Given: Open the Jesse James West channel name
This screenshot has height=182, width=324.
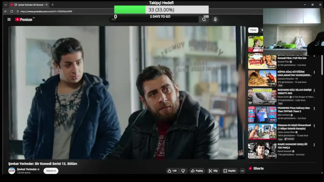Looking at the screenshot, I should (286, 132).
